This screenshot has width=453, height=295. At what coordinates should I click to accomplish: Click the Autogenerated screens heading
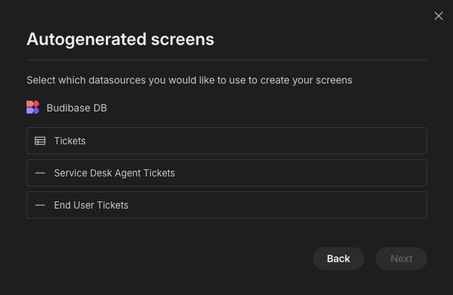[120, 39]
